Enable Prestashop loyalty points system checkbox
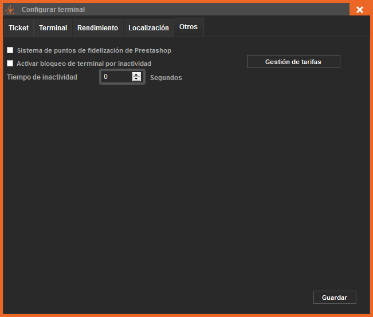The height and width of the screenshot is (317, 373). point(10,50)
